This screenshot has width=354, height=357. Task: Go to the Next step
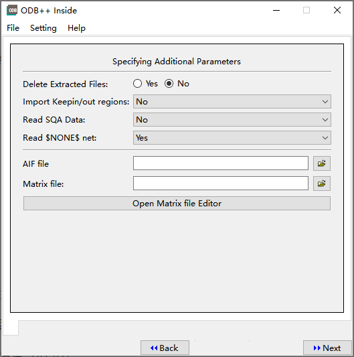[327, 348]
